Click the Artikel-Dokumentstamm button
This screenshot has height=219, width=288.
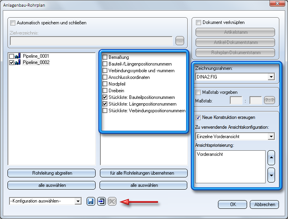[x=235, y=42]
